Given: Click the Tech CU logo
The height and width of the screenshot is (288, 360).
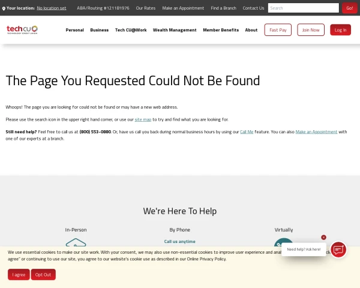Looking at the screenshot, I should [x=22, y=29].
